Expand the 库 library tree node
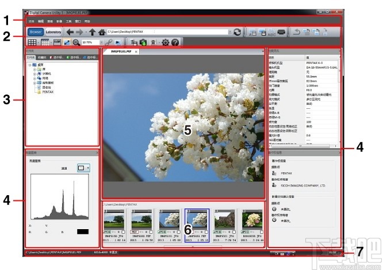Screen dimensions: 383x270 (35, 70)
